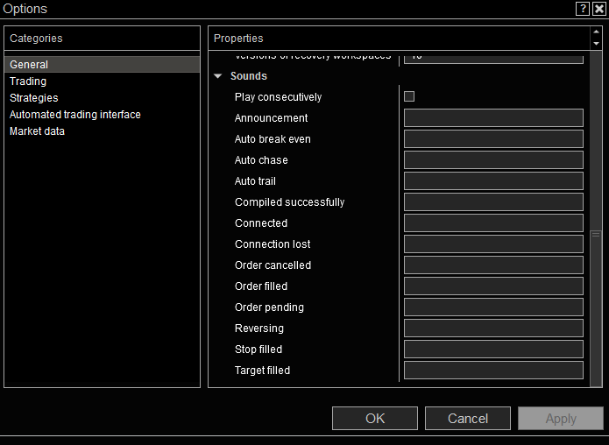The height and width of the screenshot is (445, 609).
Task: Enable the Play consecutively checkbox
Action: click(409, 97)
